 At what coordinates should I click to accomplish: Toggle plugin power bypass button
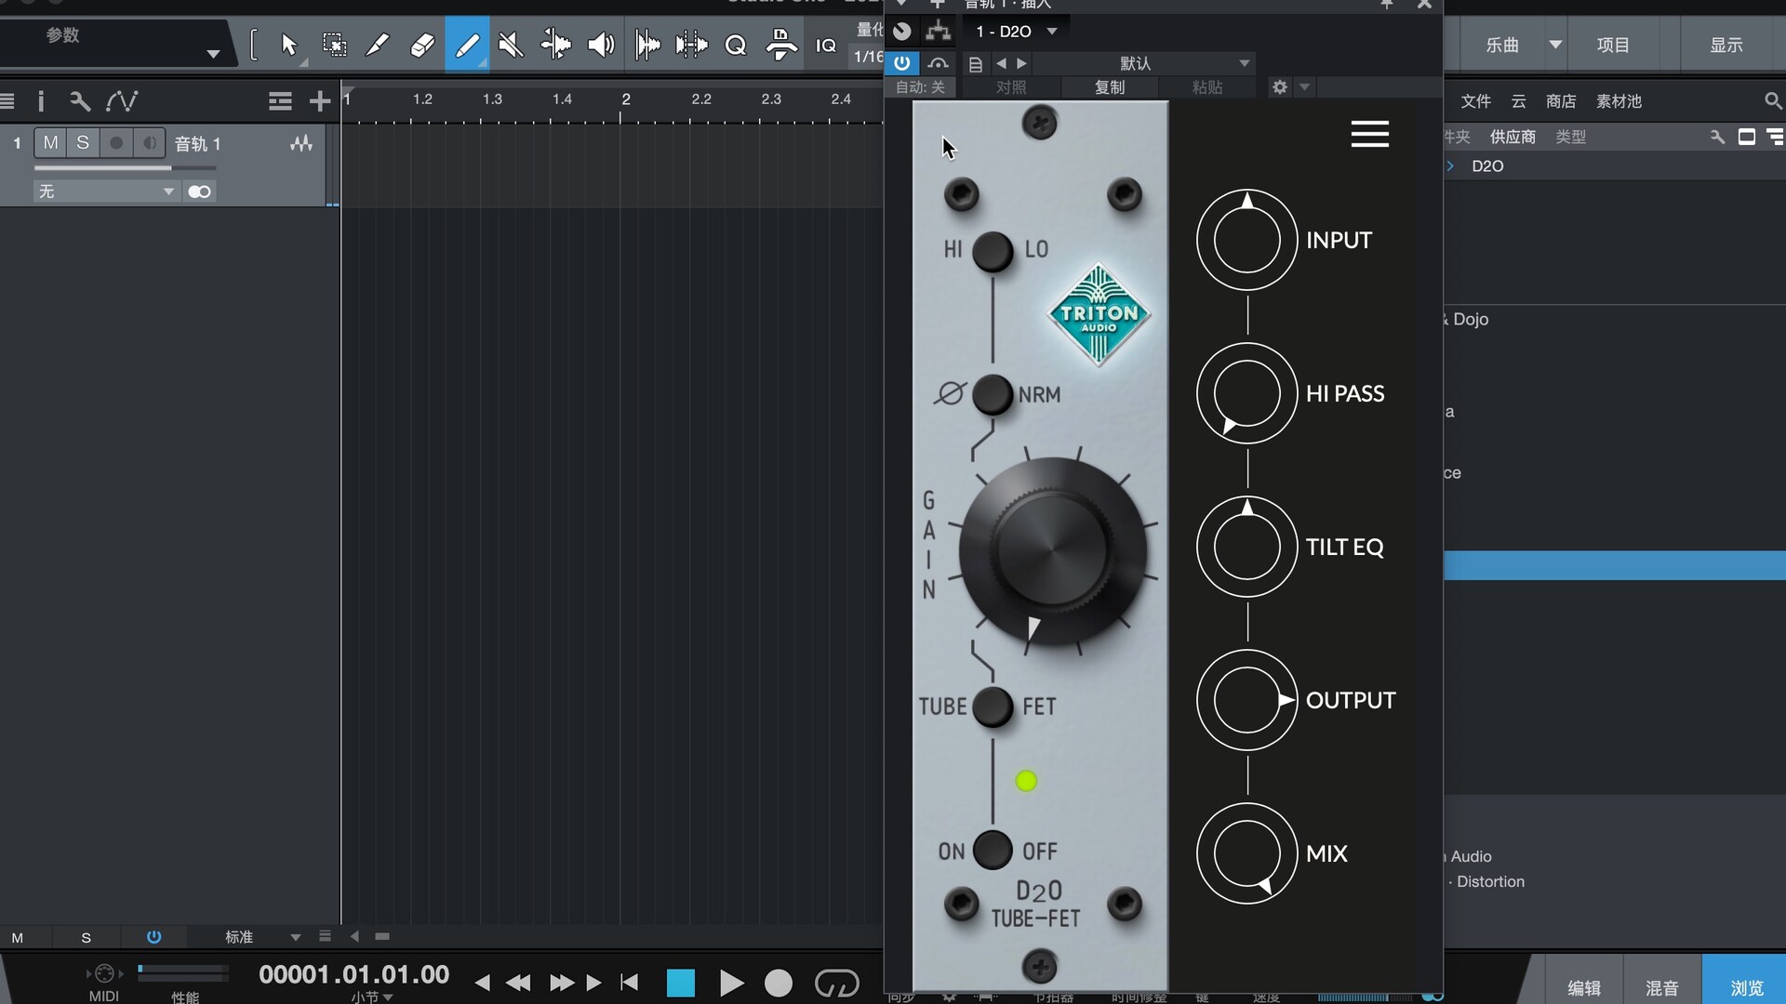(x=901, y=63)
